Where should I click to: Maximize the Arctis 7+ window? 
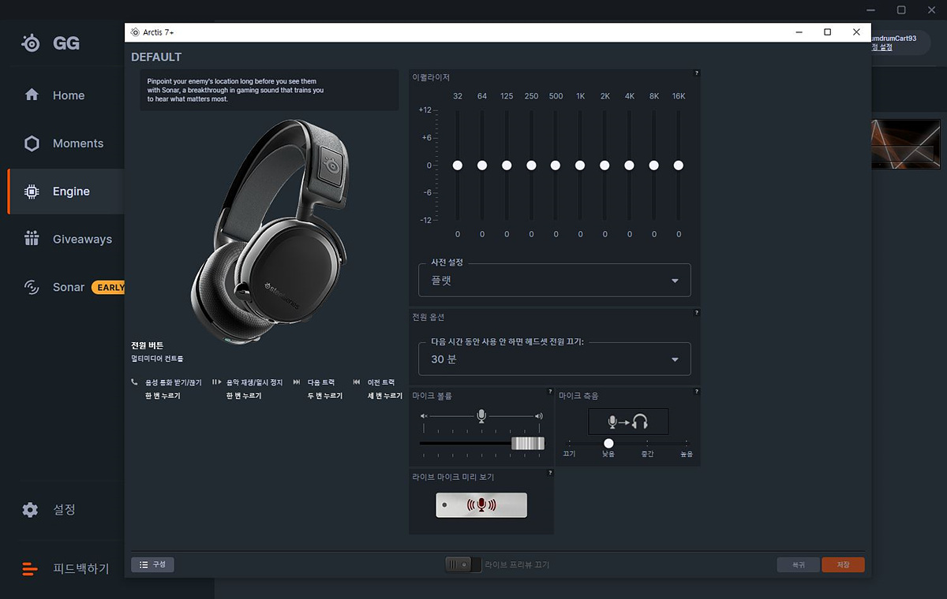coord(827,32)
